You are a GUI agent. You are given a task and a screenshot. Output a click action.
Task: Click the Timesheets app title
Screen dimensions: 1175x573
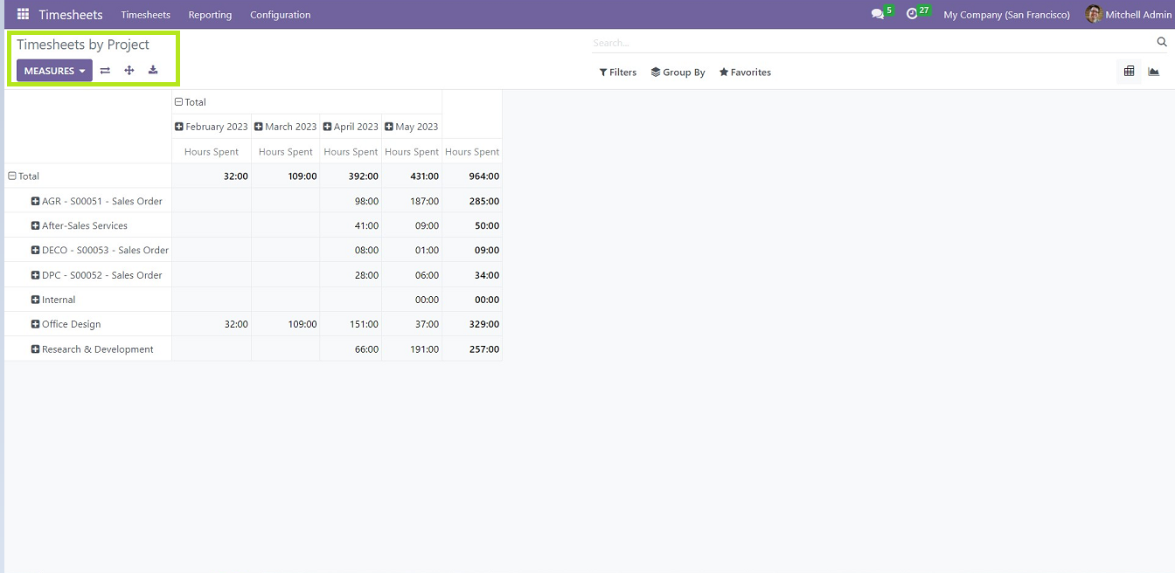coord(71,15)
